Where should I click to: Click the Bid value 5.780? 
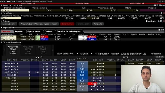pos(70,10)
